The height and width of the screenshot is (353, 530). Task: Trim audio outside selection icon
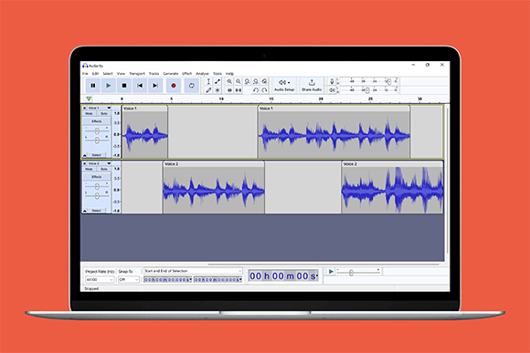(x=229, y=90)
